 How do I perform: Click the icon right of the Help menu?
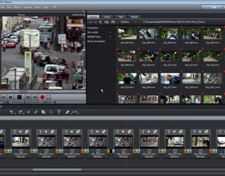click(54, 7)
